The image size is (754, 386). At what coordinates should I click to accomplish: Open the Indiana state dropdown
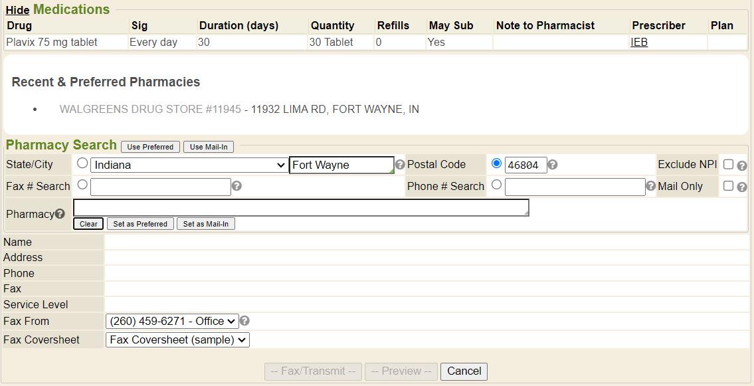pos(189,165)
